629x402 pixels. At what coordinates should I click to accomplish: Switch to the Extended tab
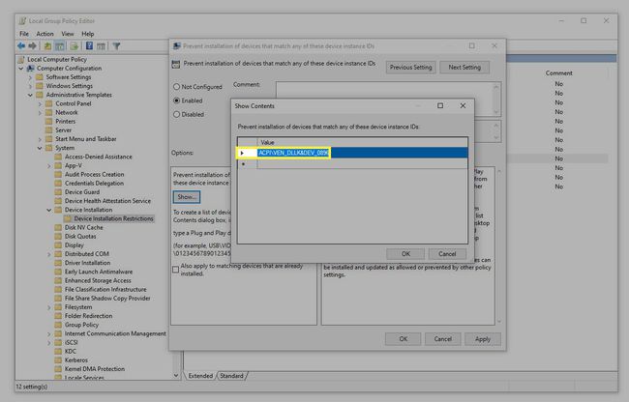[200, 376]
